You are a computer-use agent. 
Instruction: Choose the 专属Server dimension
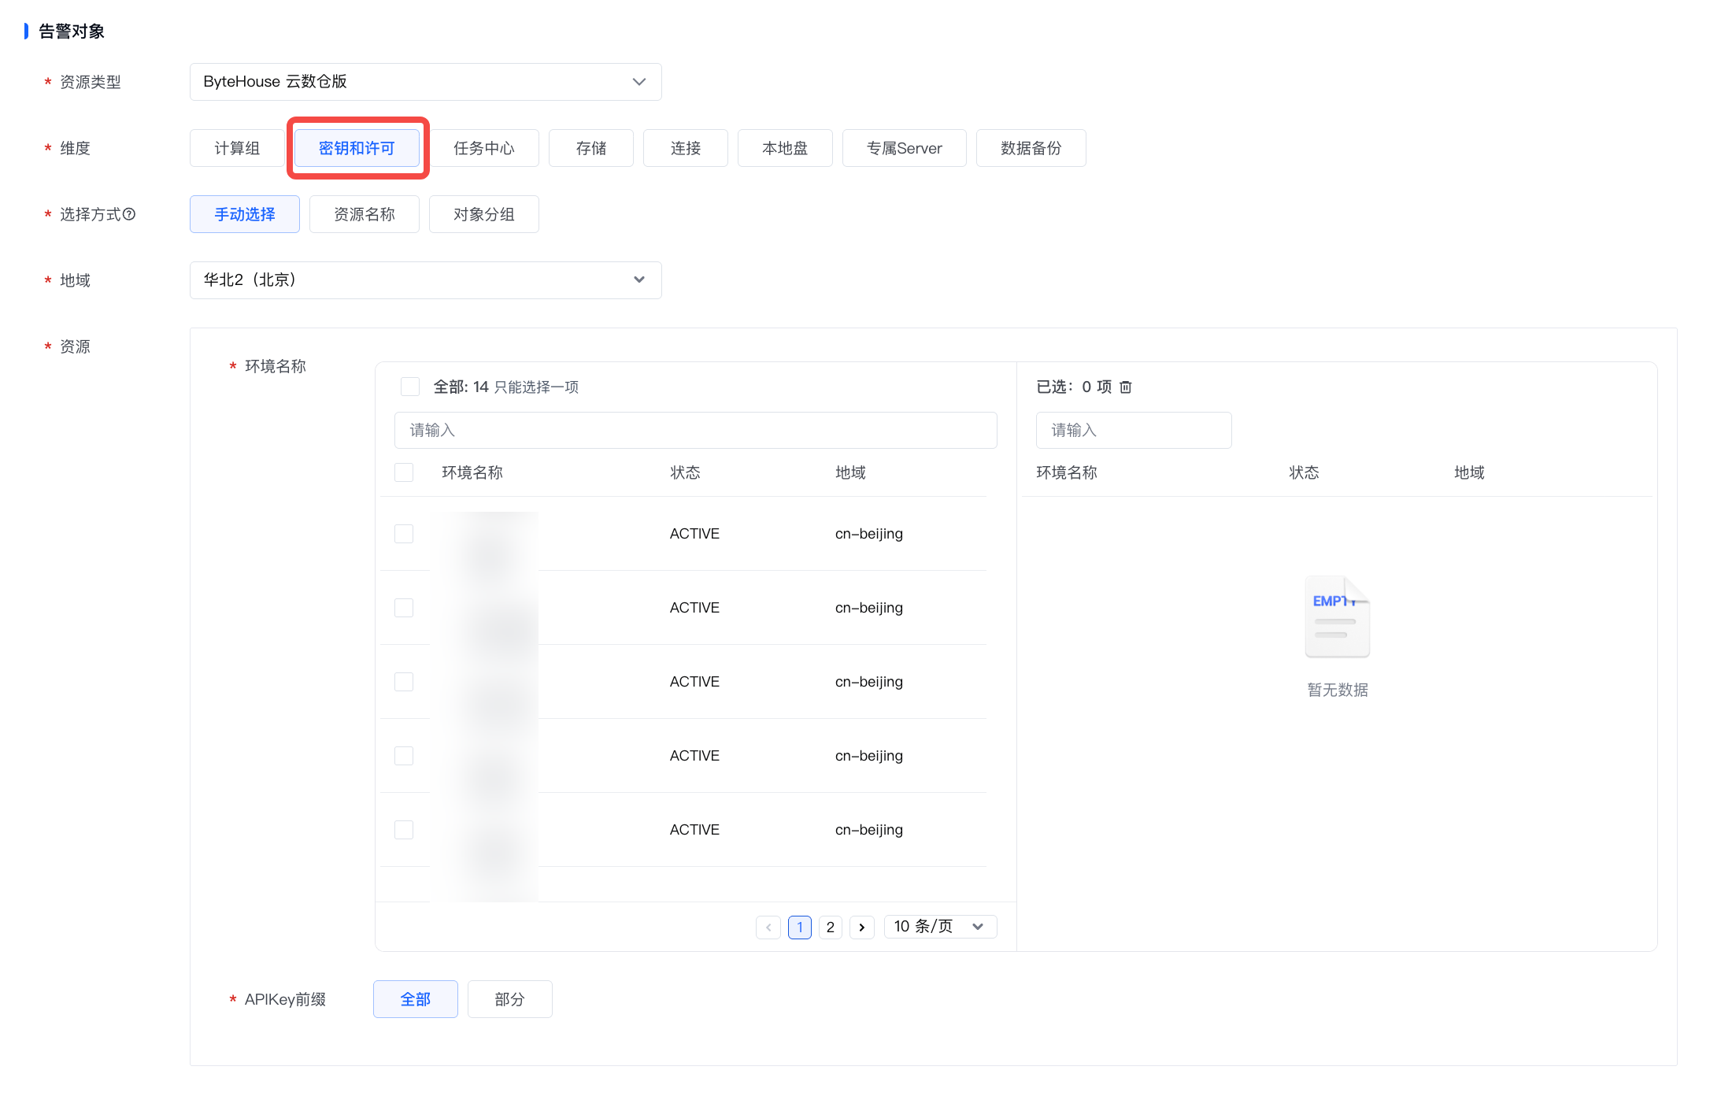click(x=904, y=148)
